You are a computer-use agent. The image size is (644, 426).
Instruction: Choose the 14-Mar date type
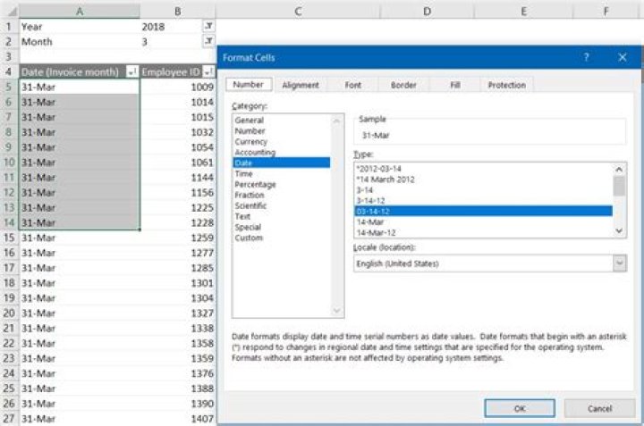[483, 221]
